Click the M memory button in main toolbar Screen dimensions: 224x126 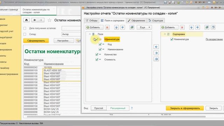pos(196,2)
